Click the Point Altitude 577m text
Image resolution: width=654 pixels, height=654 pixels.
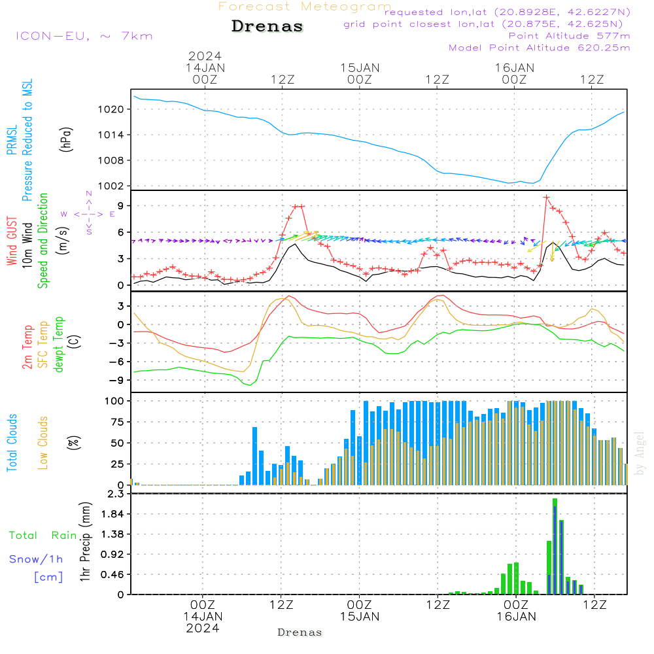tap(570, 36)
